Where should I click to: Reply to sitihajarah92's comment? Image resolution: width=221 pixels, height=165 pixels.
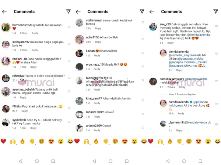pos(34,50)
